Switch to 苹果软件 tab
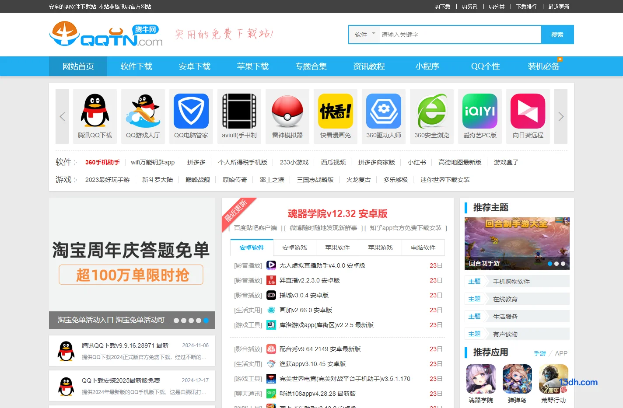This screenshot has width=623, height=408. (x=337, y=248)
